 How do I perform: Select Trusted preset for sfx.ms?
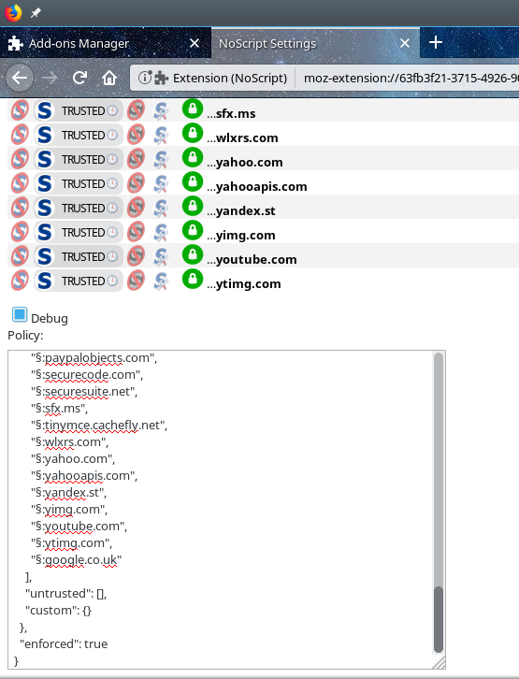point(79,110)
